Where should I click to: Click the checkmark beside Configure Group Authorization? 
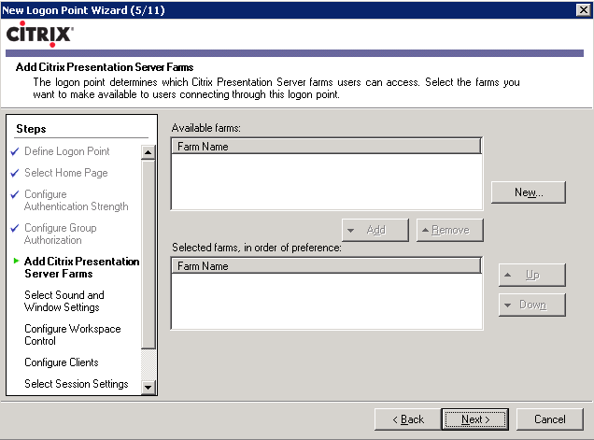(x=15, y=228)
